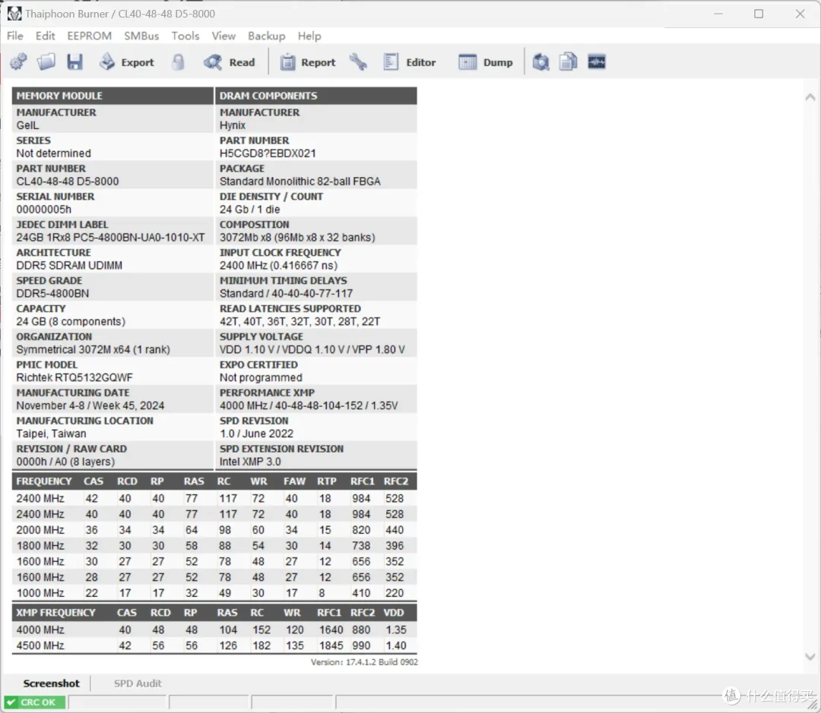
Task: Select module part number CL40-48-48 D5-8000
Action: pos(68,181)
